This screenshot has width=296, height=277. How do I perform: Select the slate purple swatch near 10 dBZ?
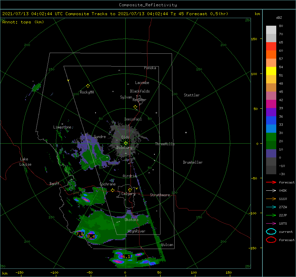click(271, 153)
